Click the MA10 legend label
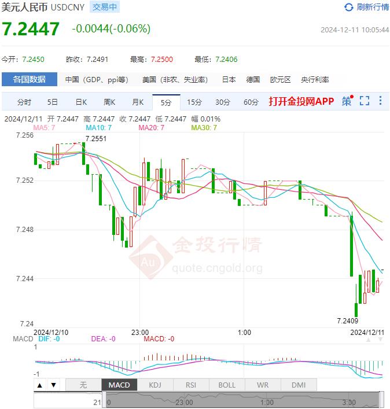 point(98,127)
